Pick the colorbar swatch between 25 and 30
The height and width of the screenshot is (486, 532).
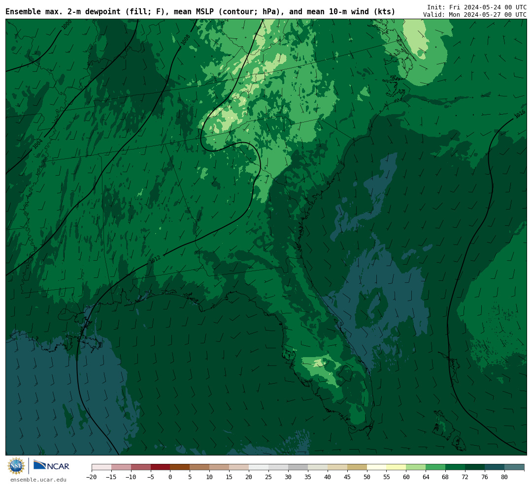tap(278, 467)
